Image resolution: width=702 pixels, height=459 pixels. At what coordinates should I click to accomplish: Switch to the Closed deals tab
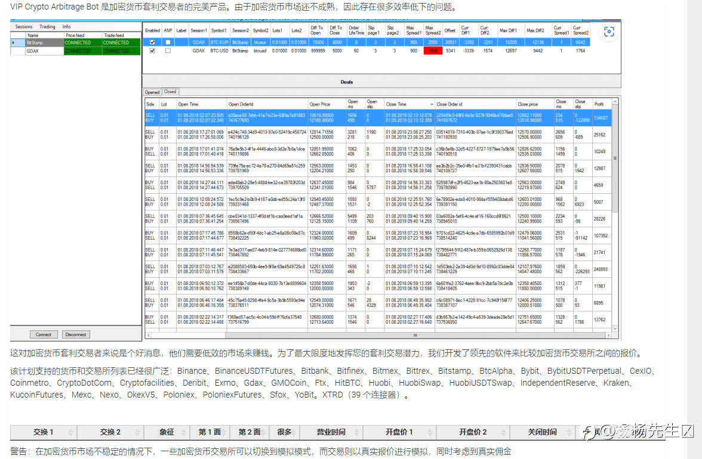(x=170, y=92)
